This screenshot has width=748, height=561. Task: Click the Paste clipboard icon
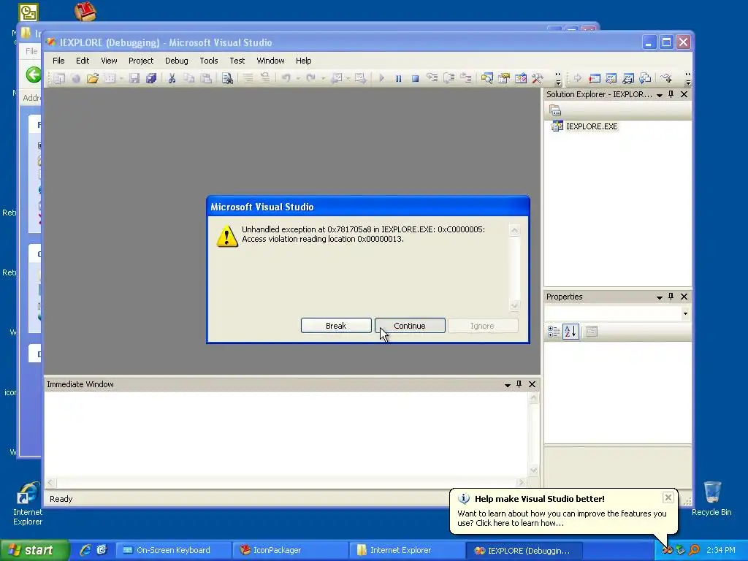pos(205,78)
